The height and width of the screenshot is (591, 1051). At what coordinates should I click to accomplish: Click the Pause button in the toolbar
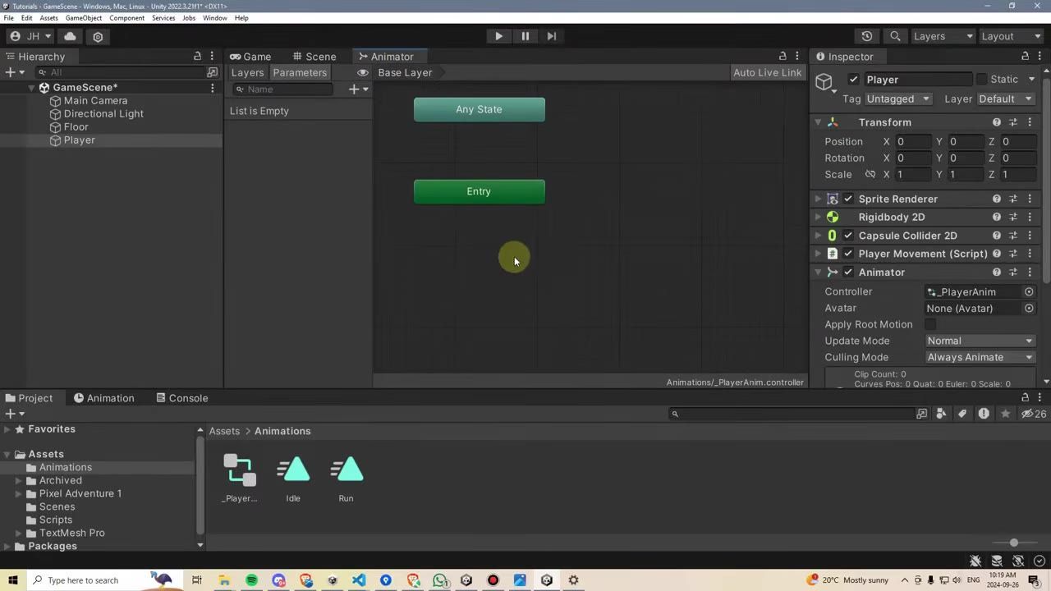pyautogui.click(x=525, y=36)
